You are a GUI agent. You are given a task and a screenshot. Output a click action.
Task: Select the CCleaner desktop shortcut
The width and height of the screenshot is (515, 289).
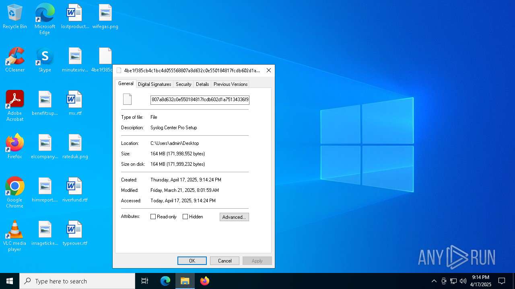pyautogui.click(x=15, y=60)
